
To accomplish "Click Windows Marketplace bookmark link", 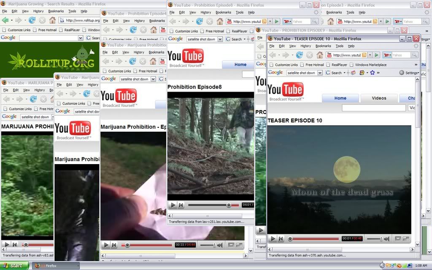I will [x=368, y=65].
